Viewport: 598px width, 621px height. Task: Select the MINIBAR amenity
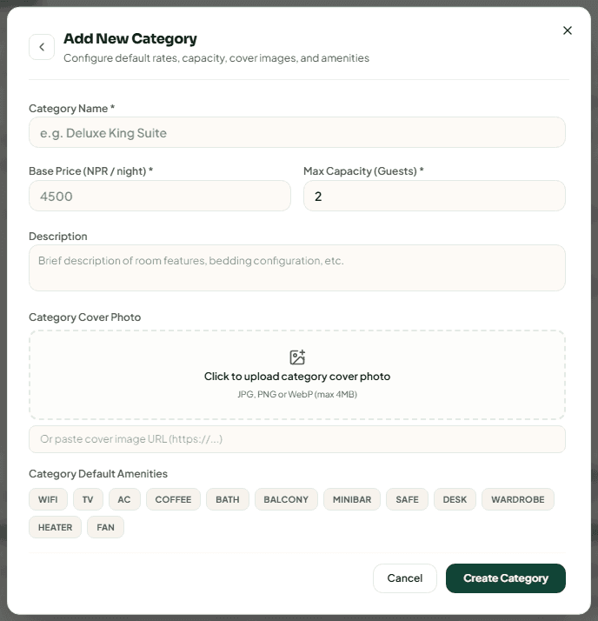[352, 499]
